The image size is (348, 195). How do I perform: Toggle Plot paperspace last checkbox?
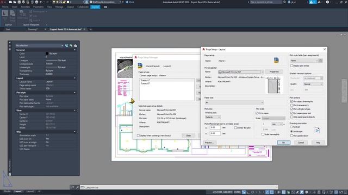292,113
